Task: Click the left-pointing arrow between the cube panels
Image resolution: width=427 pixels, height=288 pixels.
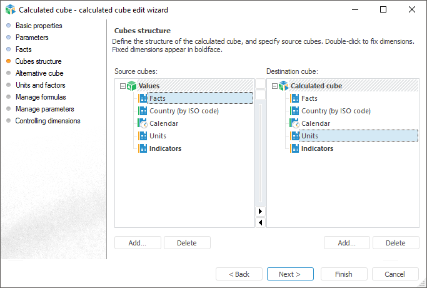Action: (260, 222)
